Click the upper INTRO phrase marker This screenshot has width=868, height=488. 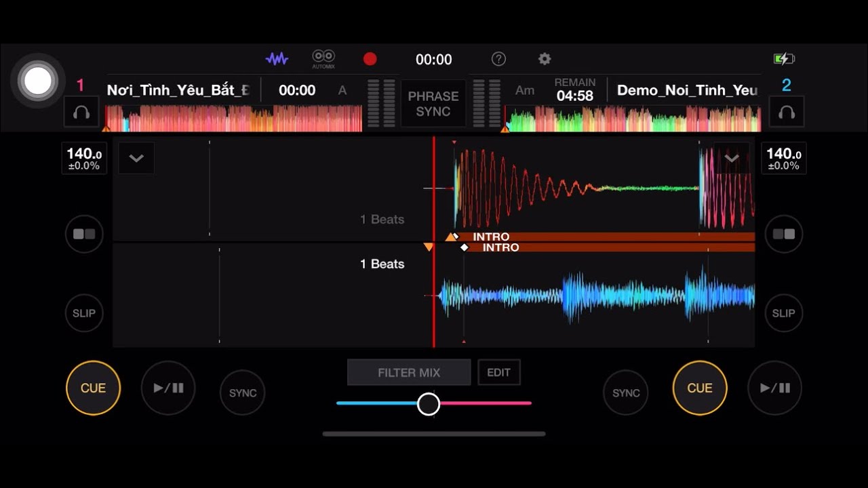click(491, 237)
